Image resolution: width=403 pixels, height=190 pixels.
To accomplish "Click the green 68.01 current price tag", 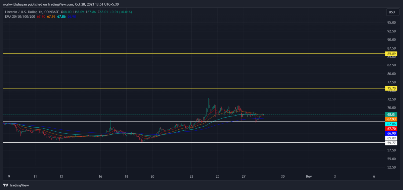I will [x=392, y=114].
